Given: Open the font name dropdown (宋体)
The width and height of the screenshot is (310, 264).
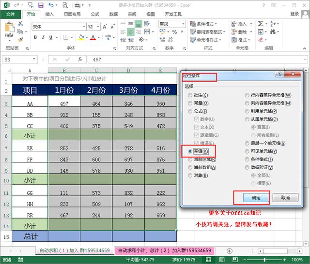Looking at the screenshot, I should point(84,27).
